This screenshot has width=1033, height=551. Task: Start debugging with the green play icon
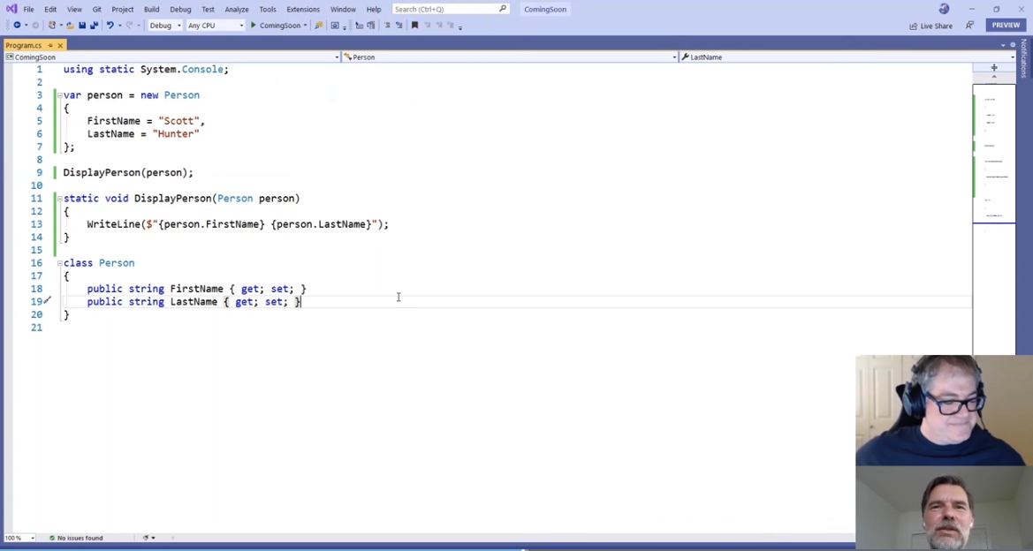click(x=254, y=26)
